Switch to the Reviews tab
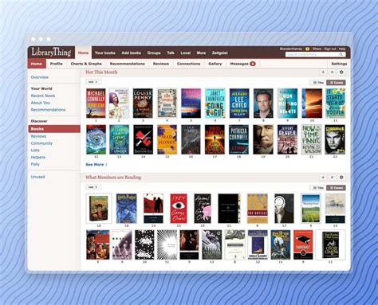The image size is (378, 305). (161, 64)
